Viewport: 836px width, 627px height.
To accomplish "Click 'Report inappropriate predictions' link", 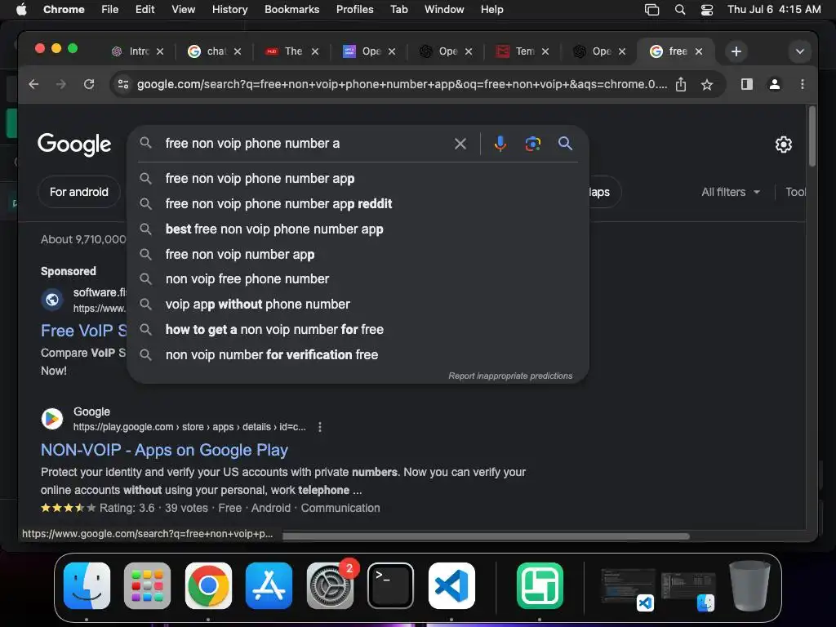I will pos(510,376).
